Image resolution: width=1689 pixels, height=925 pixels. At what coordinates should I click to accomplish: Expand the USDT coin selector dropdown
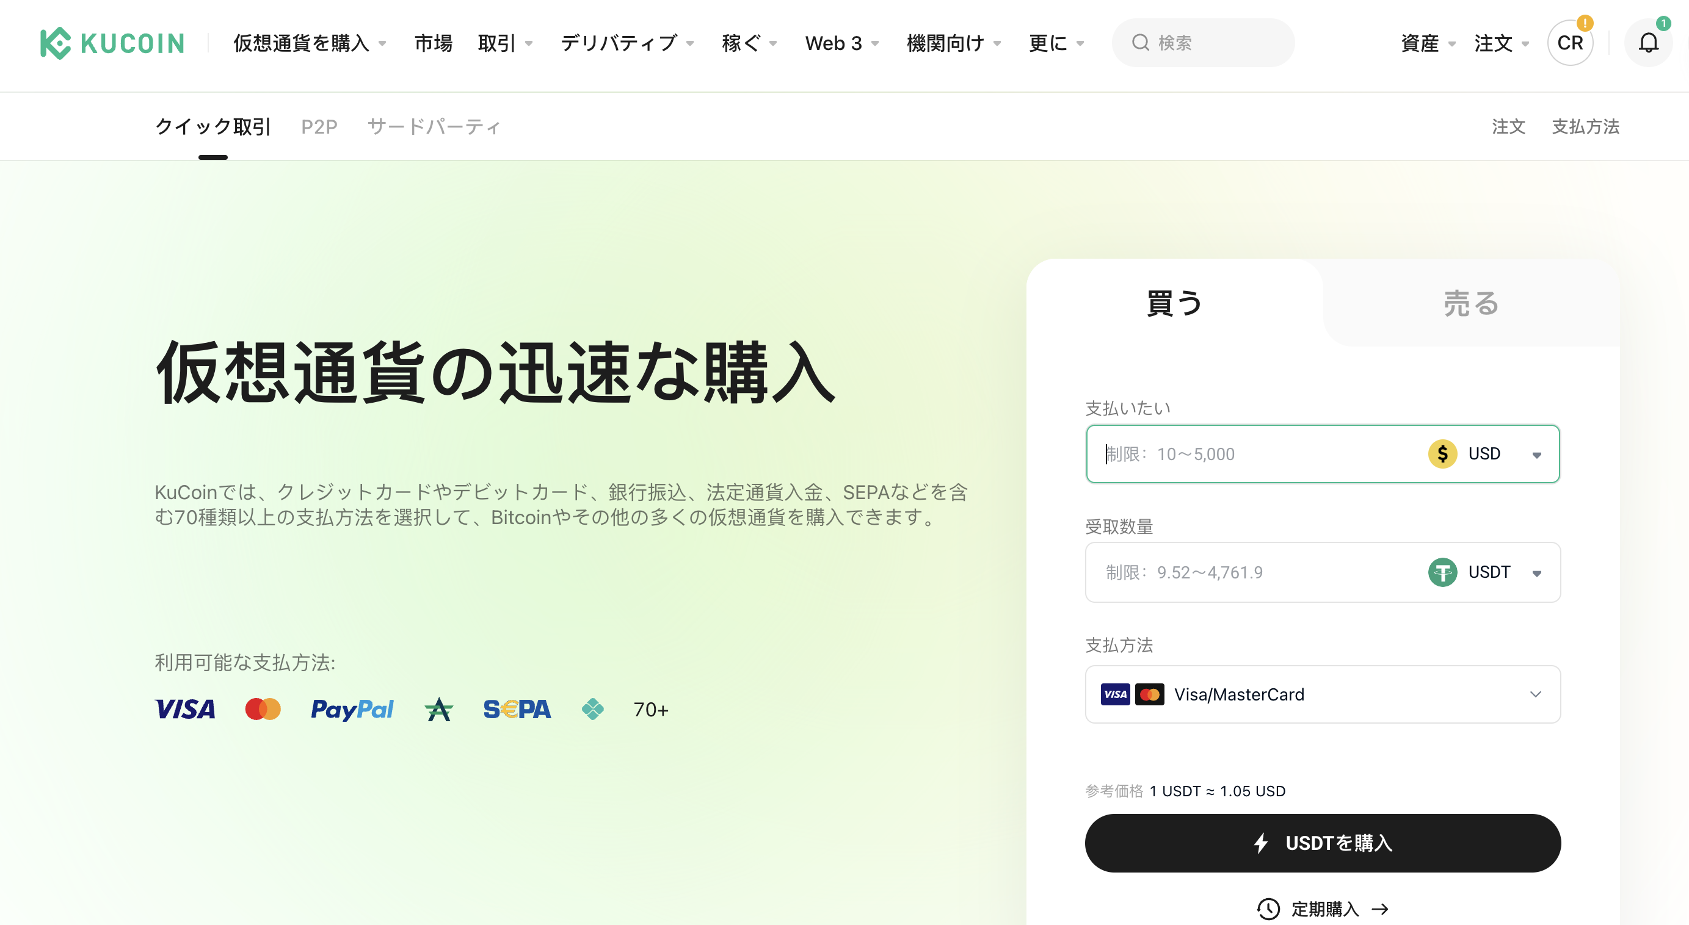tap(1536, 572)
